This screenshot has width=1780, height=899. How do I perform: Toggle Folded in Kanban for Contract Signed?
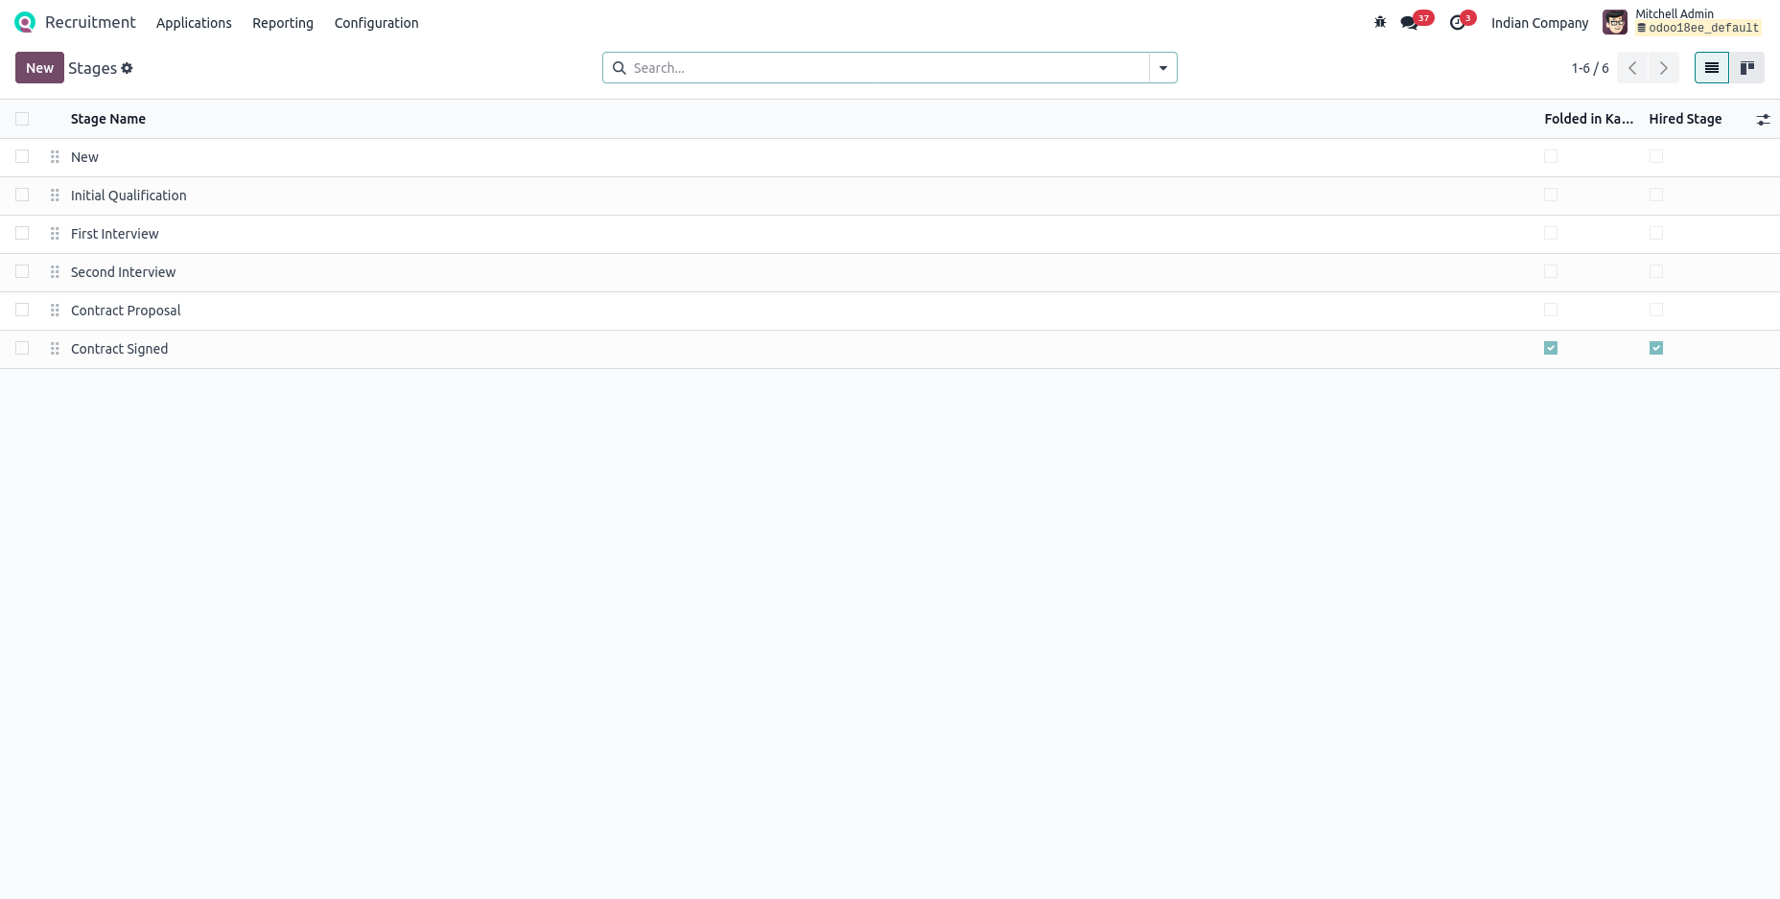pos(1551,348)
